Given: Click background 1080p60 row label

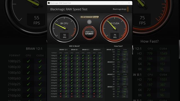Looking at the screenshot, I should point(14,78).
